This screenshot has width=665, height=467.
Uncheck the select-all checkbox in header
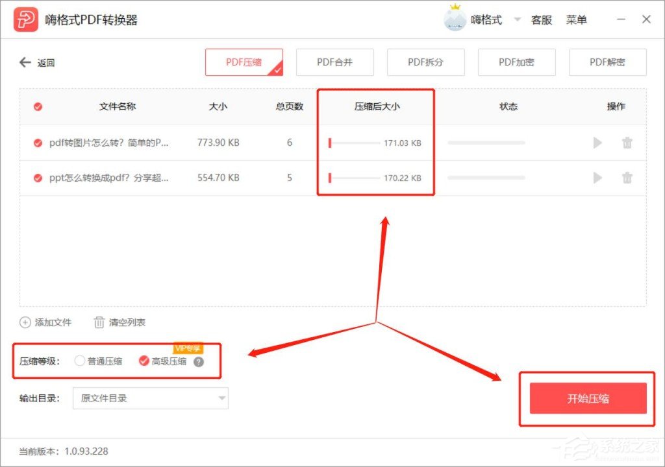[x=37, y=106]
